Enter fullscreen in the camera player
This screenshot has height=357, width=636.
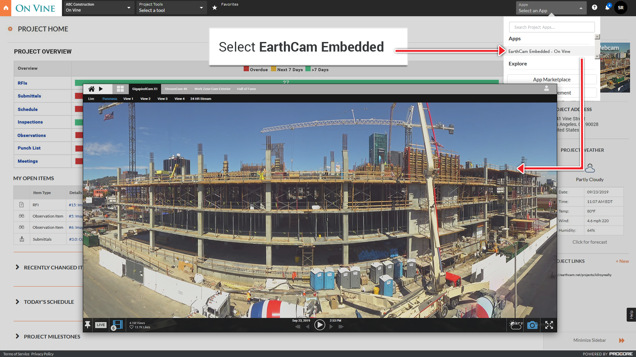[549, 325]
